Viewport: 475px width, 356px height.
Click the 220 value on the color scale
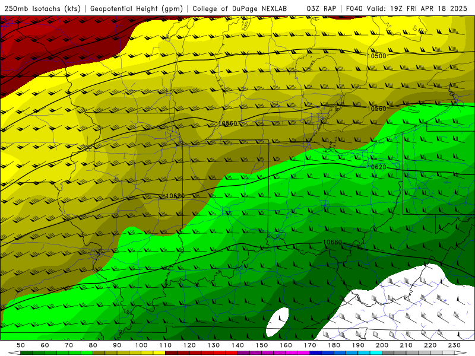pyautogui.click(x=430, y=345)
